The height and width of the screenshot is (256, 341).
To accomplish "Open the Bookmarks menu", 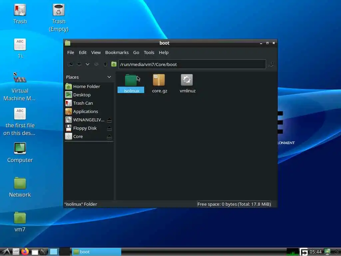I will (x=117, y=52).
